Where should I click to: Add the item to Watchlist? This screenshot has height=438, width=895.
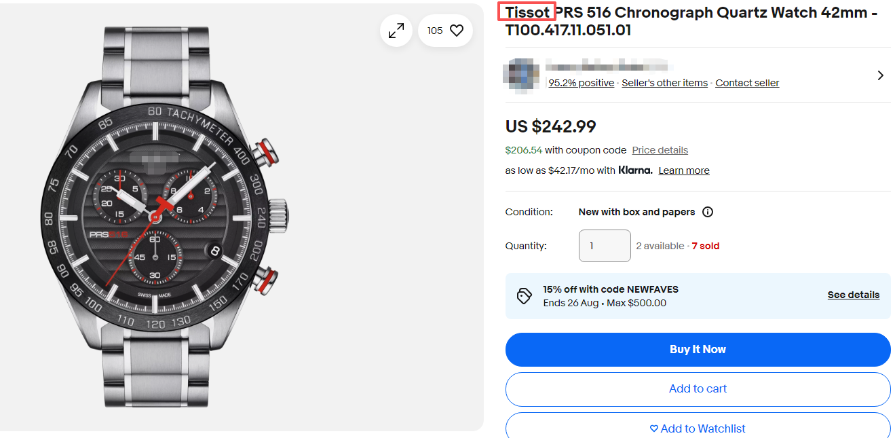coord(698,428)
